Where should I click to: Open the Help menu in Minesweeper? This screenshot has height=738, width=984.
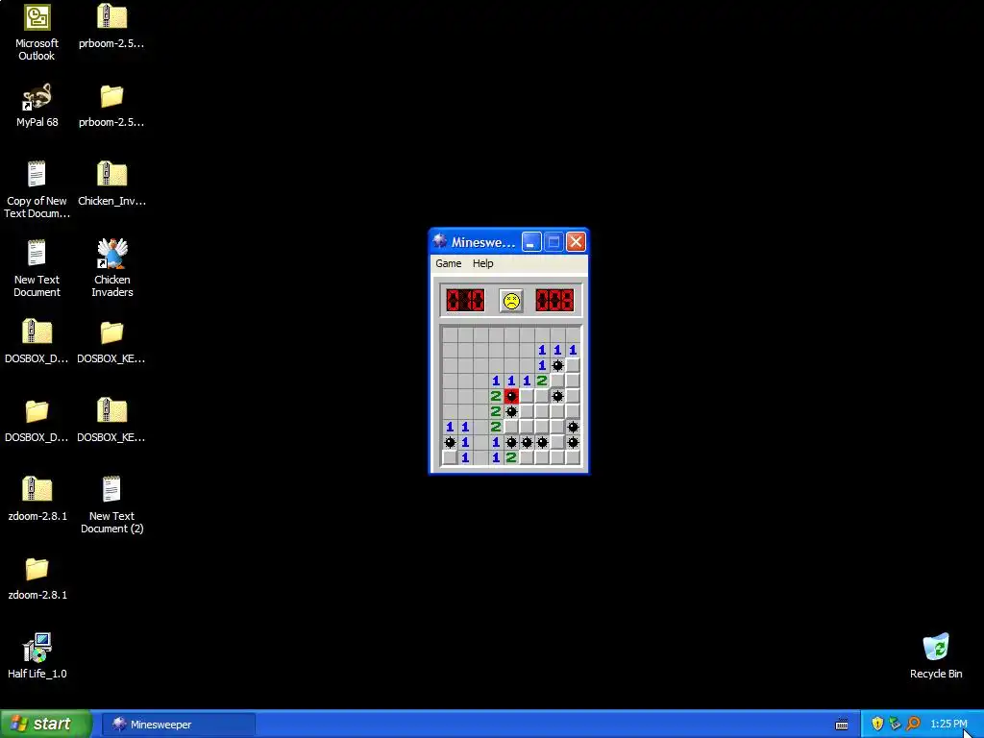coord(482,263)
